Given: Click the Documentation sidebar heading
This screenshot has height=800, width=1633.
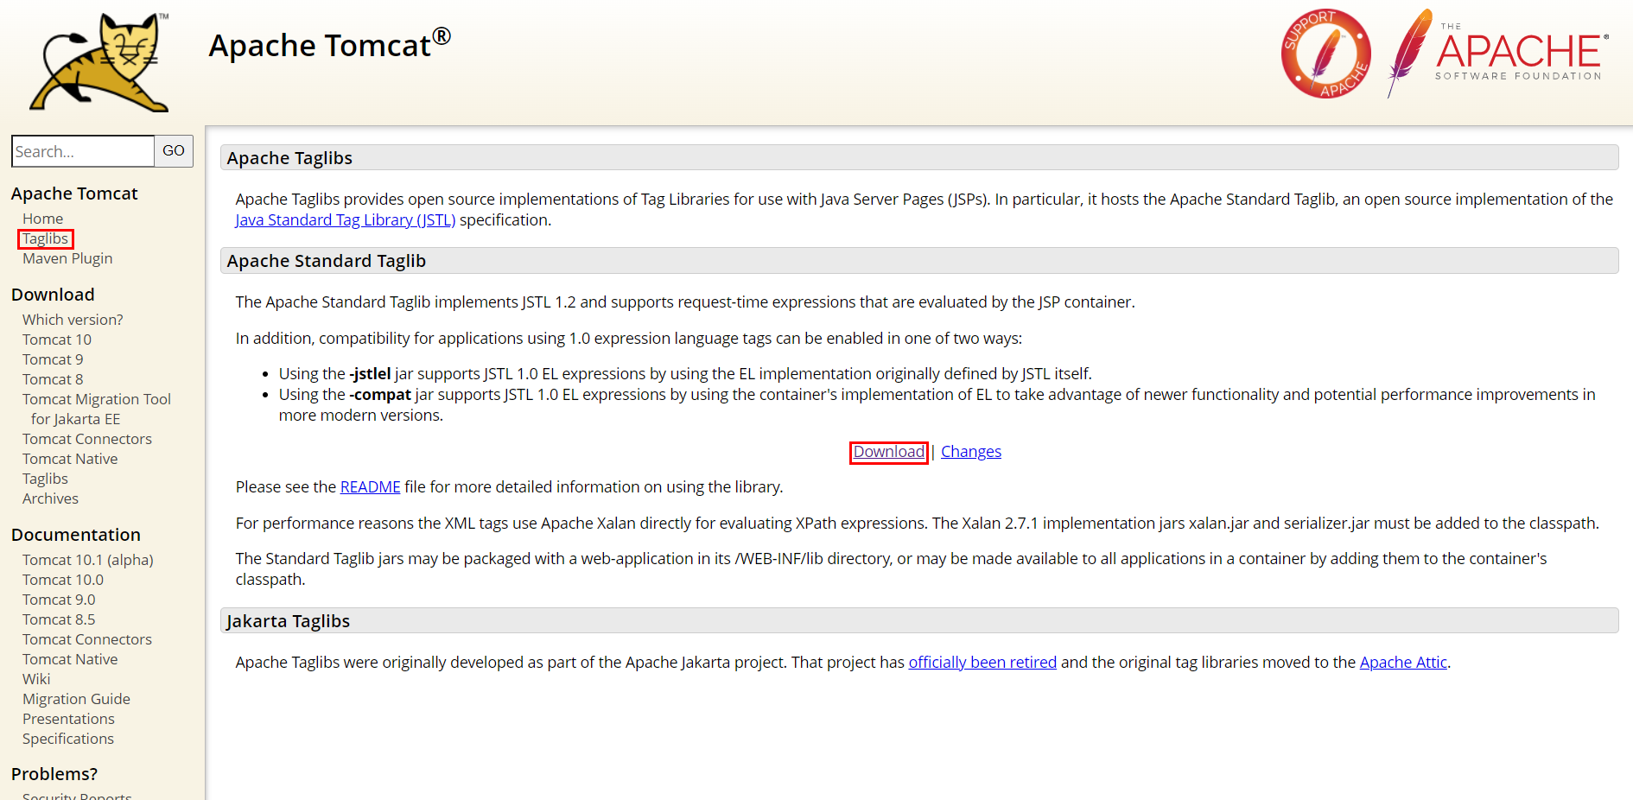Looking at the screenshot, I should pos(76,535).
